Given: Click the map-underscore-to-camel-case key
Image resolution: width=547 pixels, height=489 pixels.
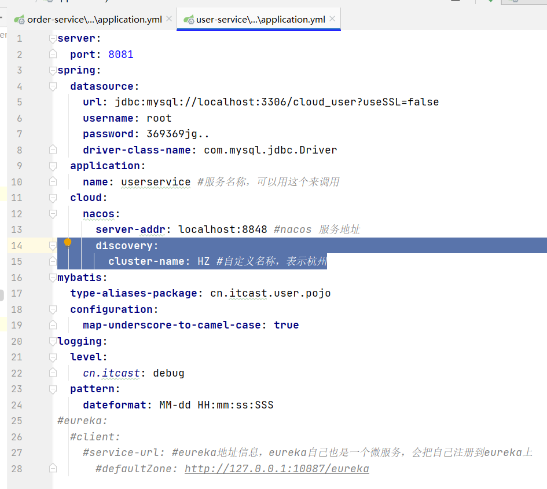Looking at the screenshot, I should click(x=172, y=325).
